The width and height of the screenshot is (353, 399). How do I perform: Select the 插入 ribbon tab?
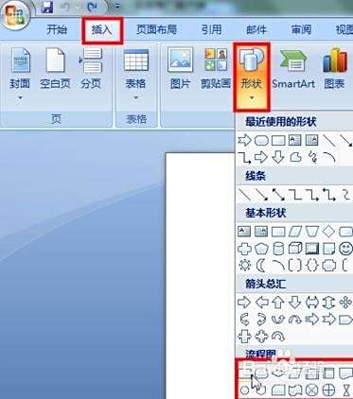101,30
